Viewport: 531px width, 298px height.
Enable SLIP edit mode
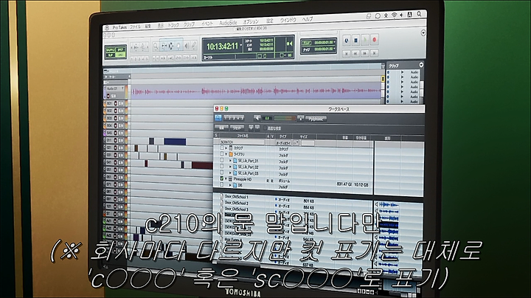(x=111, y=55)
